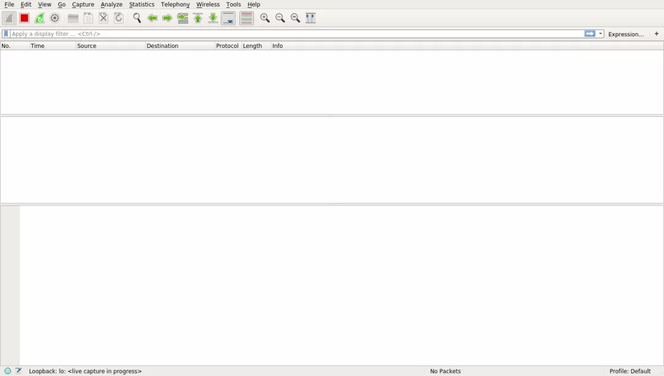Go back to the previous packet
664x376 pixels.
(x=152, y=18)
